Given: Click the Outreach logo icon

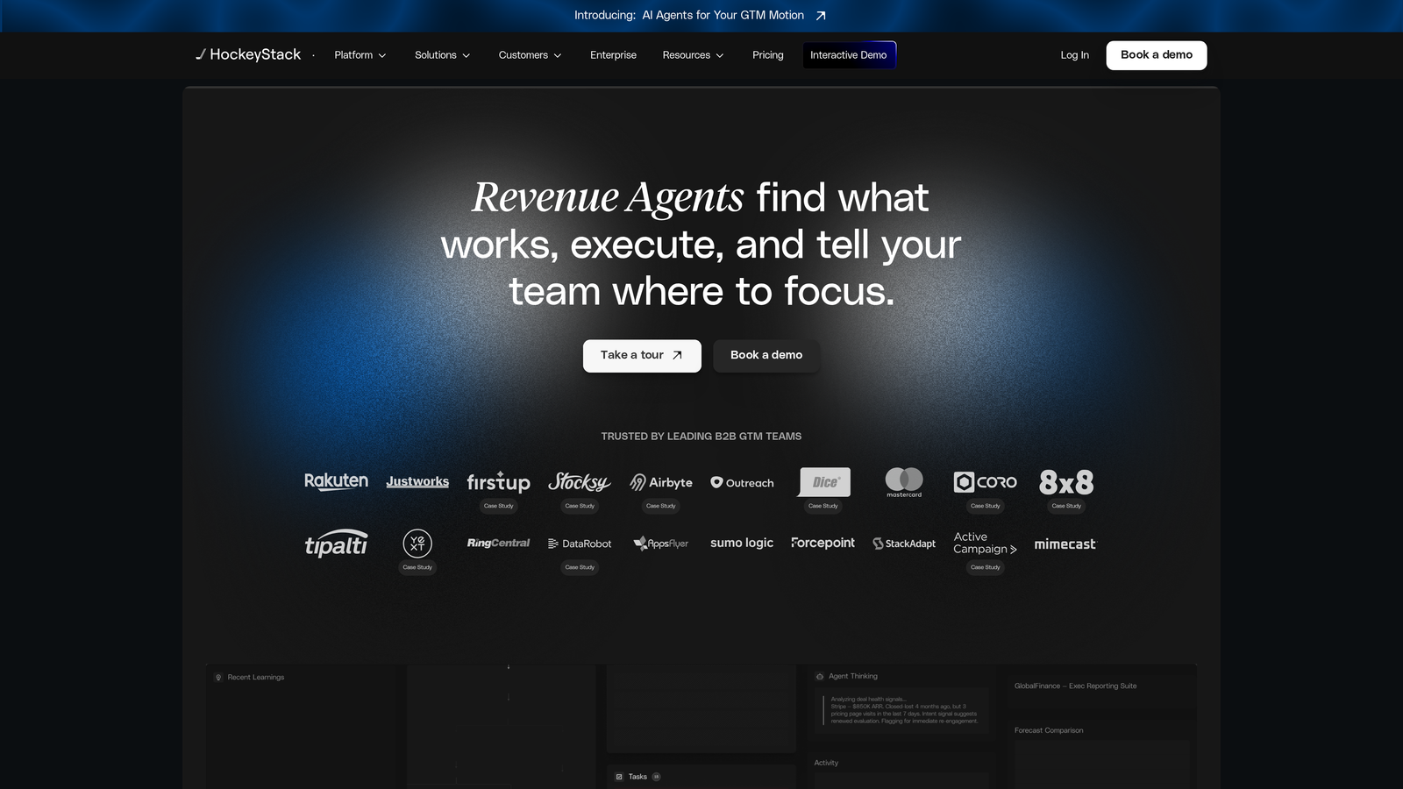Looking at the screenshot, I should point(716,482).
